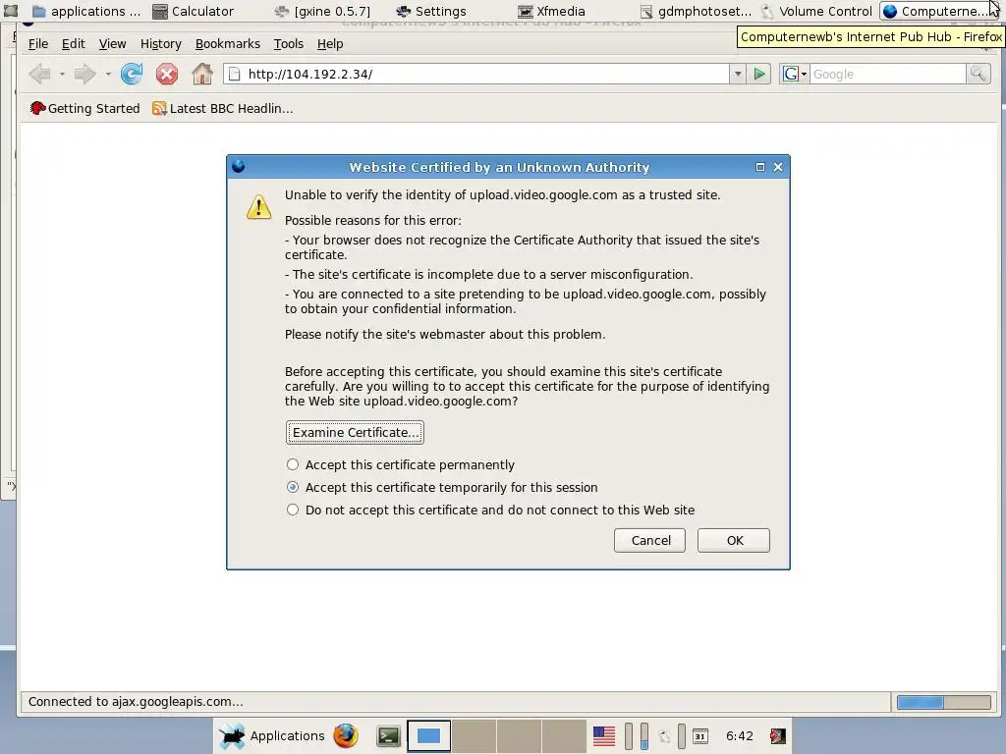
Task: Go to the Home page
Action: pos(202,74)
